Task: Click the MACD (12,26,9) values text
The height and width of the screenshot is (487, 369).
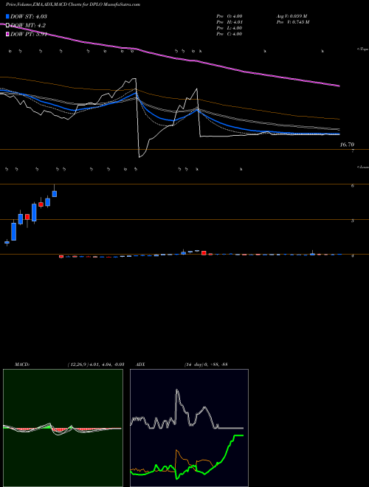Action: click(x=96, y=365)
